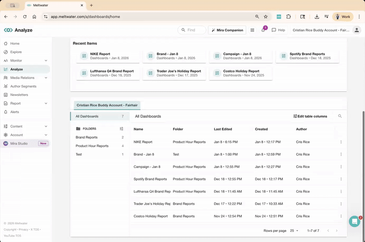Open the three-dot menu for Spotify Brand Reports row
Viewport: 365px width, 242px height.
[341, 179]
